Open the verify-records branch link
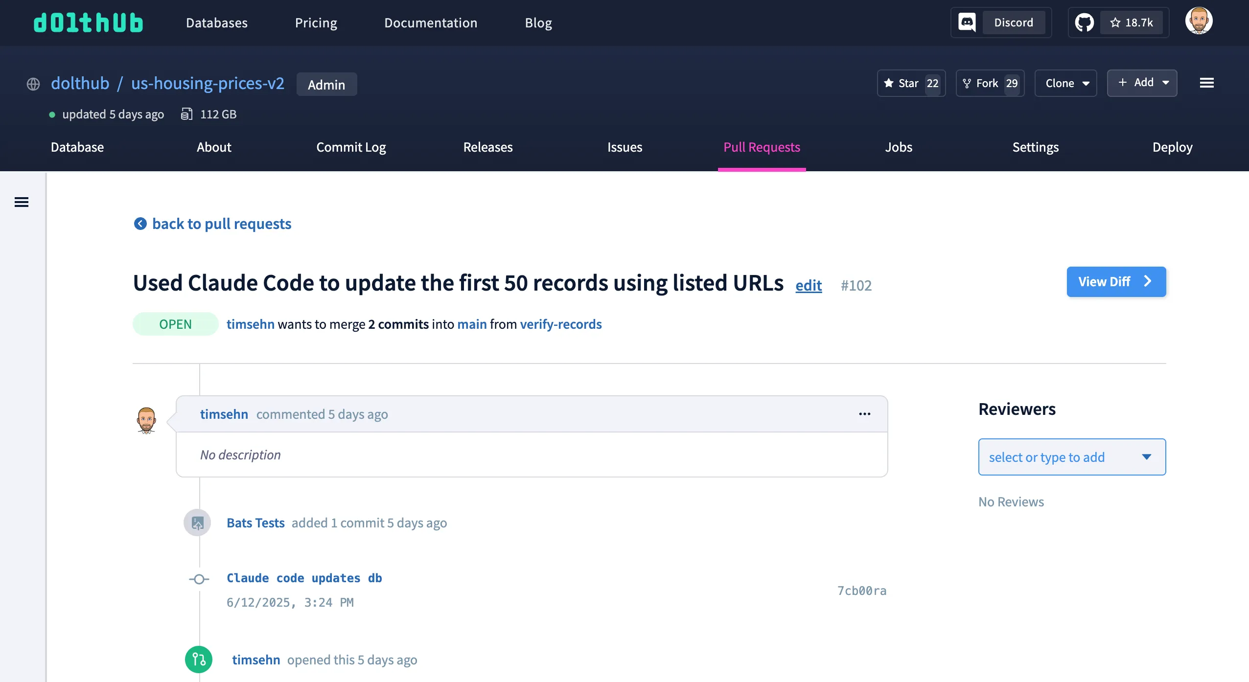1249x682 pixels. tap(561, 324)
